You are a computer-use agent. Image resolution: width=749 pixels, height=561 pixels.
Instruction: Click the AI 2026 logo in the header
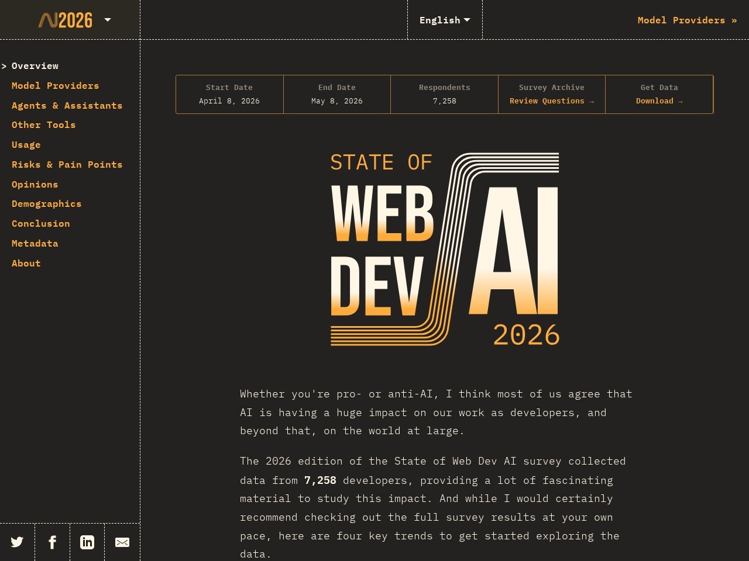pyautogui.click(x=66, y=20)
